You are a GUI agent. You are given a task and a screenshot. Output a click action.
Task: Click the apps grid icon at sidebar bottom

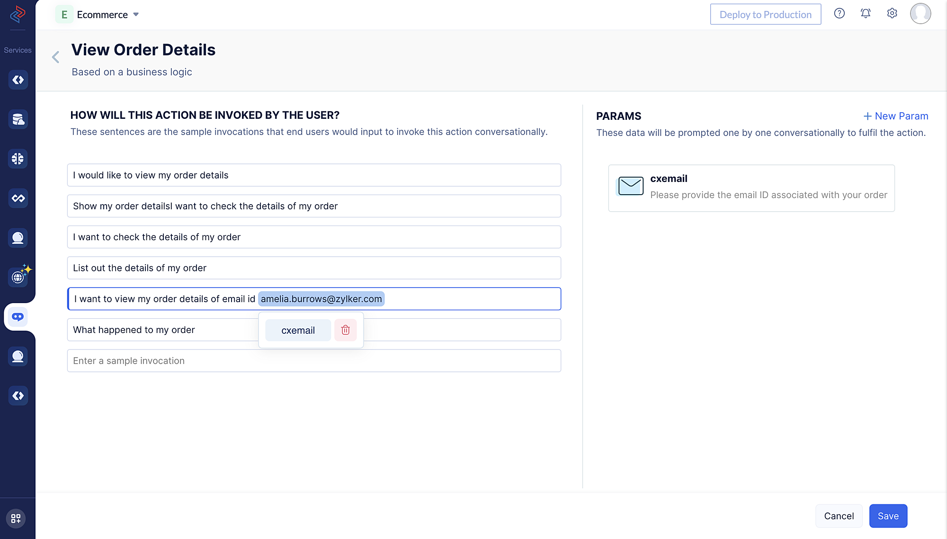click(16, 518)
